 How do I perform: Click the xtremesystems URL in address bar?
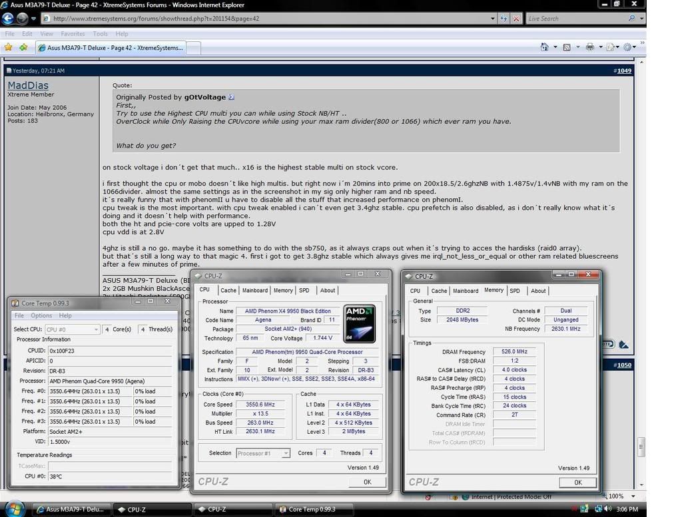coord(156,19)
